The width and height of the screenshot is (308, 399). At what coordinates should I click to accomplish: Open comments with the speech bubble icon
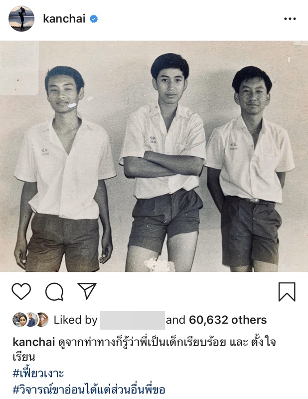54,291
